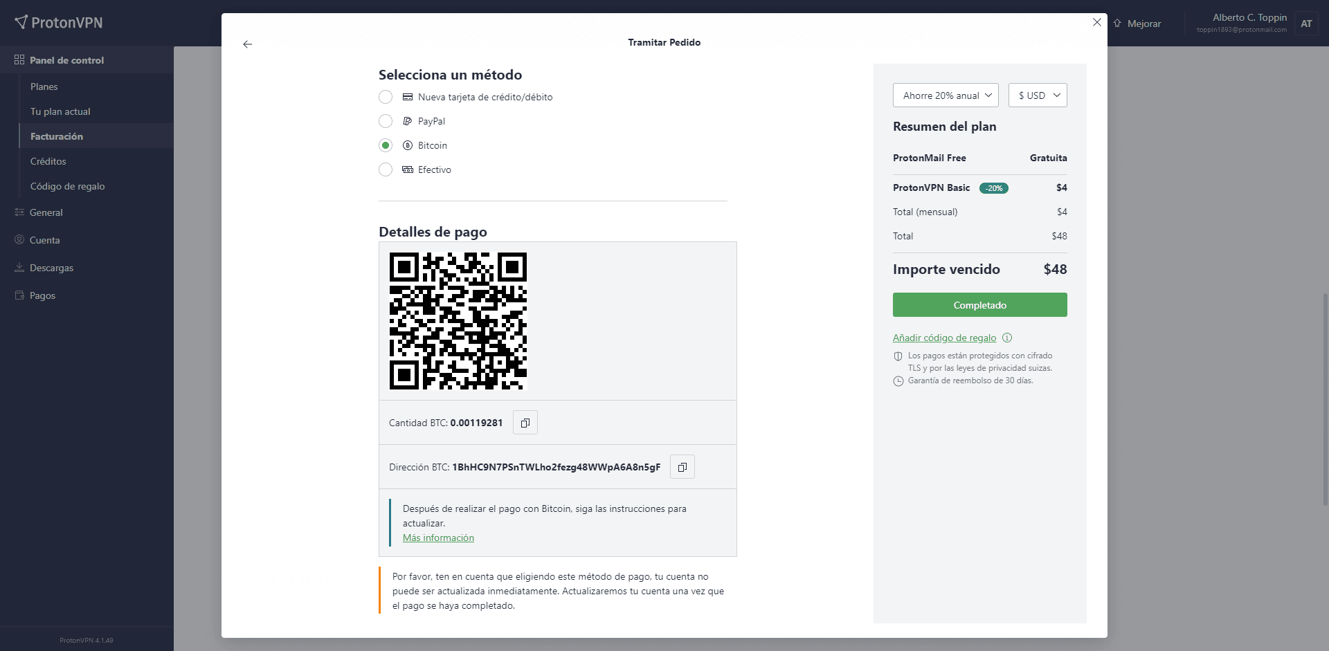Click the BTC amount value 0.00119281
The height and width of the screenshot is (651, 1329).
[x=476, y=423]
